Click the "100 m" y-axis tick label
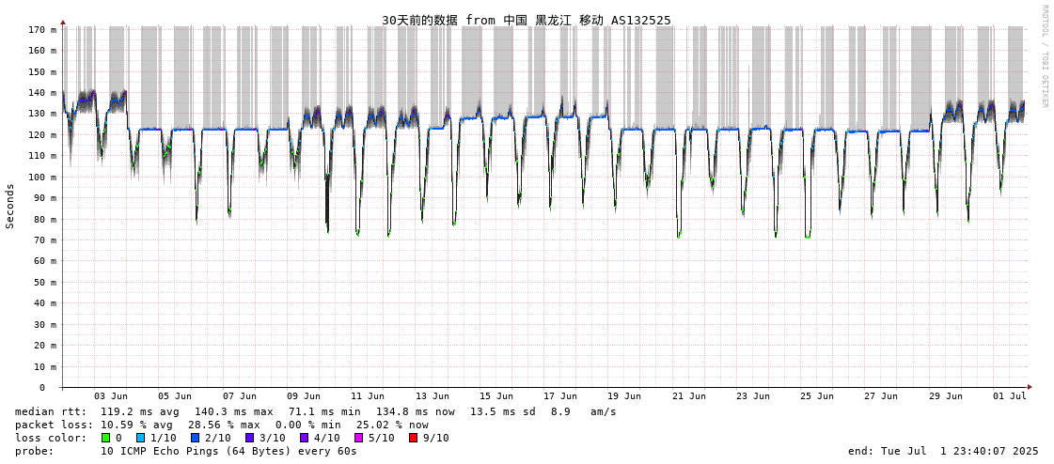The width and height of the screenshot is (1054, 464). (41, 177)
